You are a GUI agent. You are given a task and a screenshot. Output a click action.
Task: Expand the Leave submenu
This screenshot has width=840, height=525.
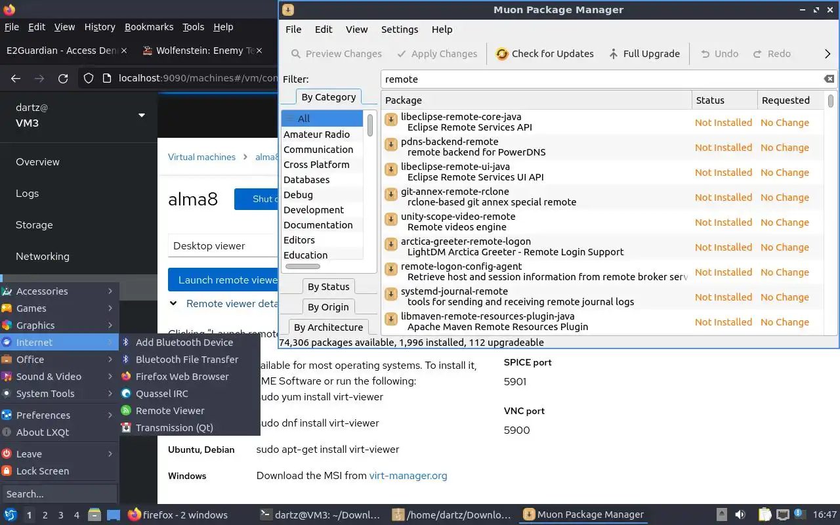59,454
